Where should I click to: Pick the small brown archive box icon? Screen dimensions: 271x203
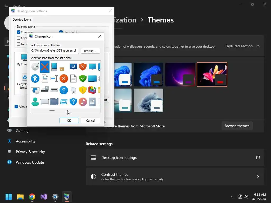point(62,69)
